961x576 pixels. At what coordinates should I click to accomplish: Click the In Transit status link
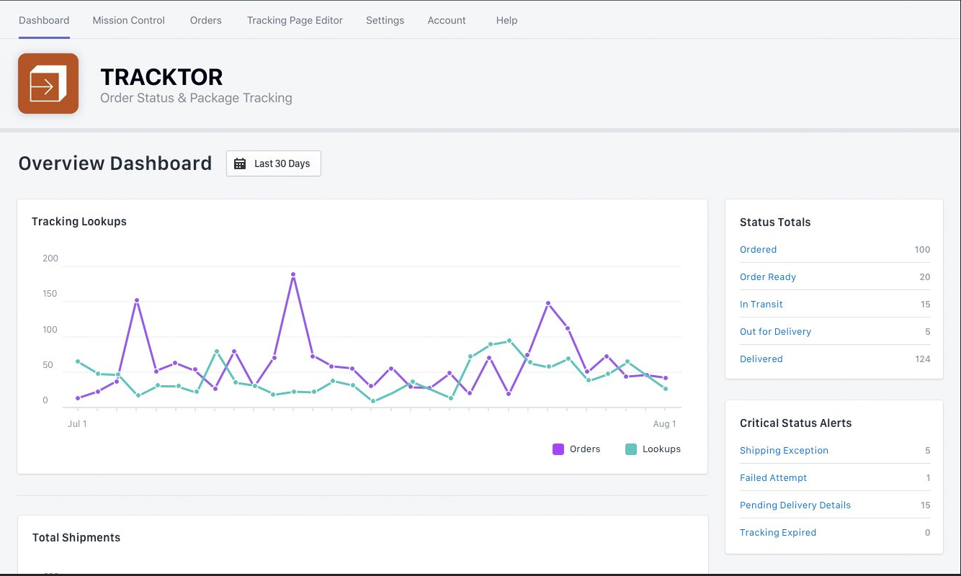(x=761, y=305)
